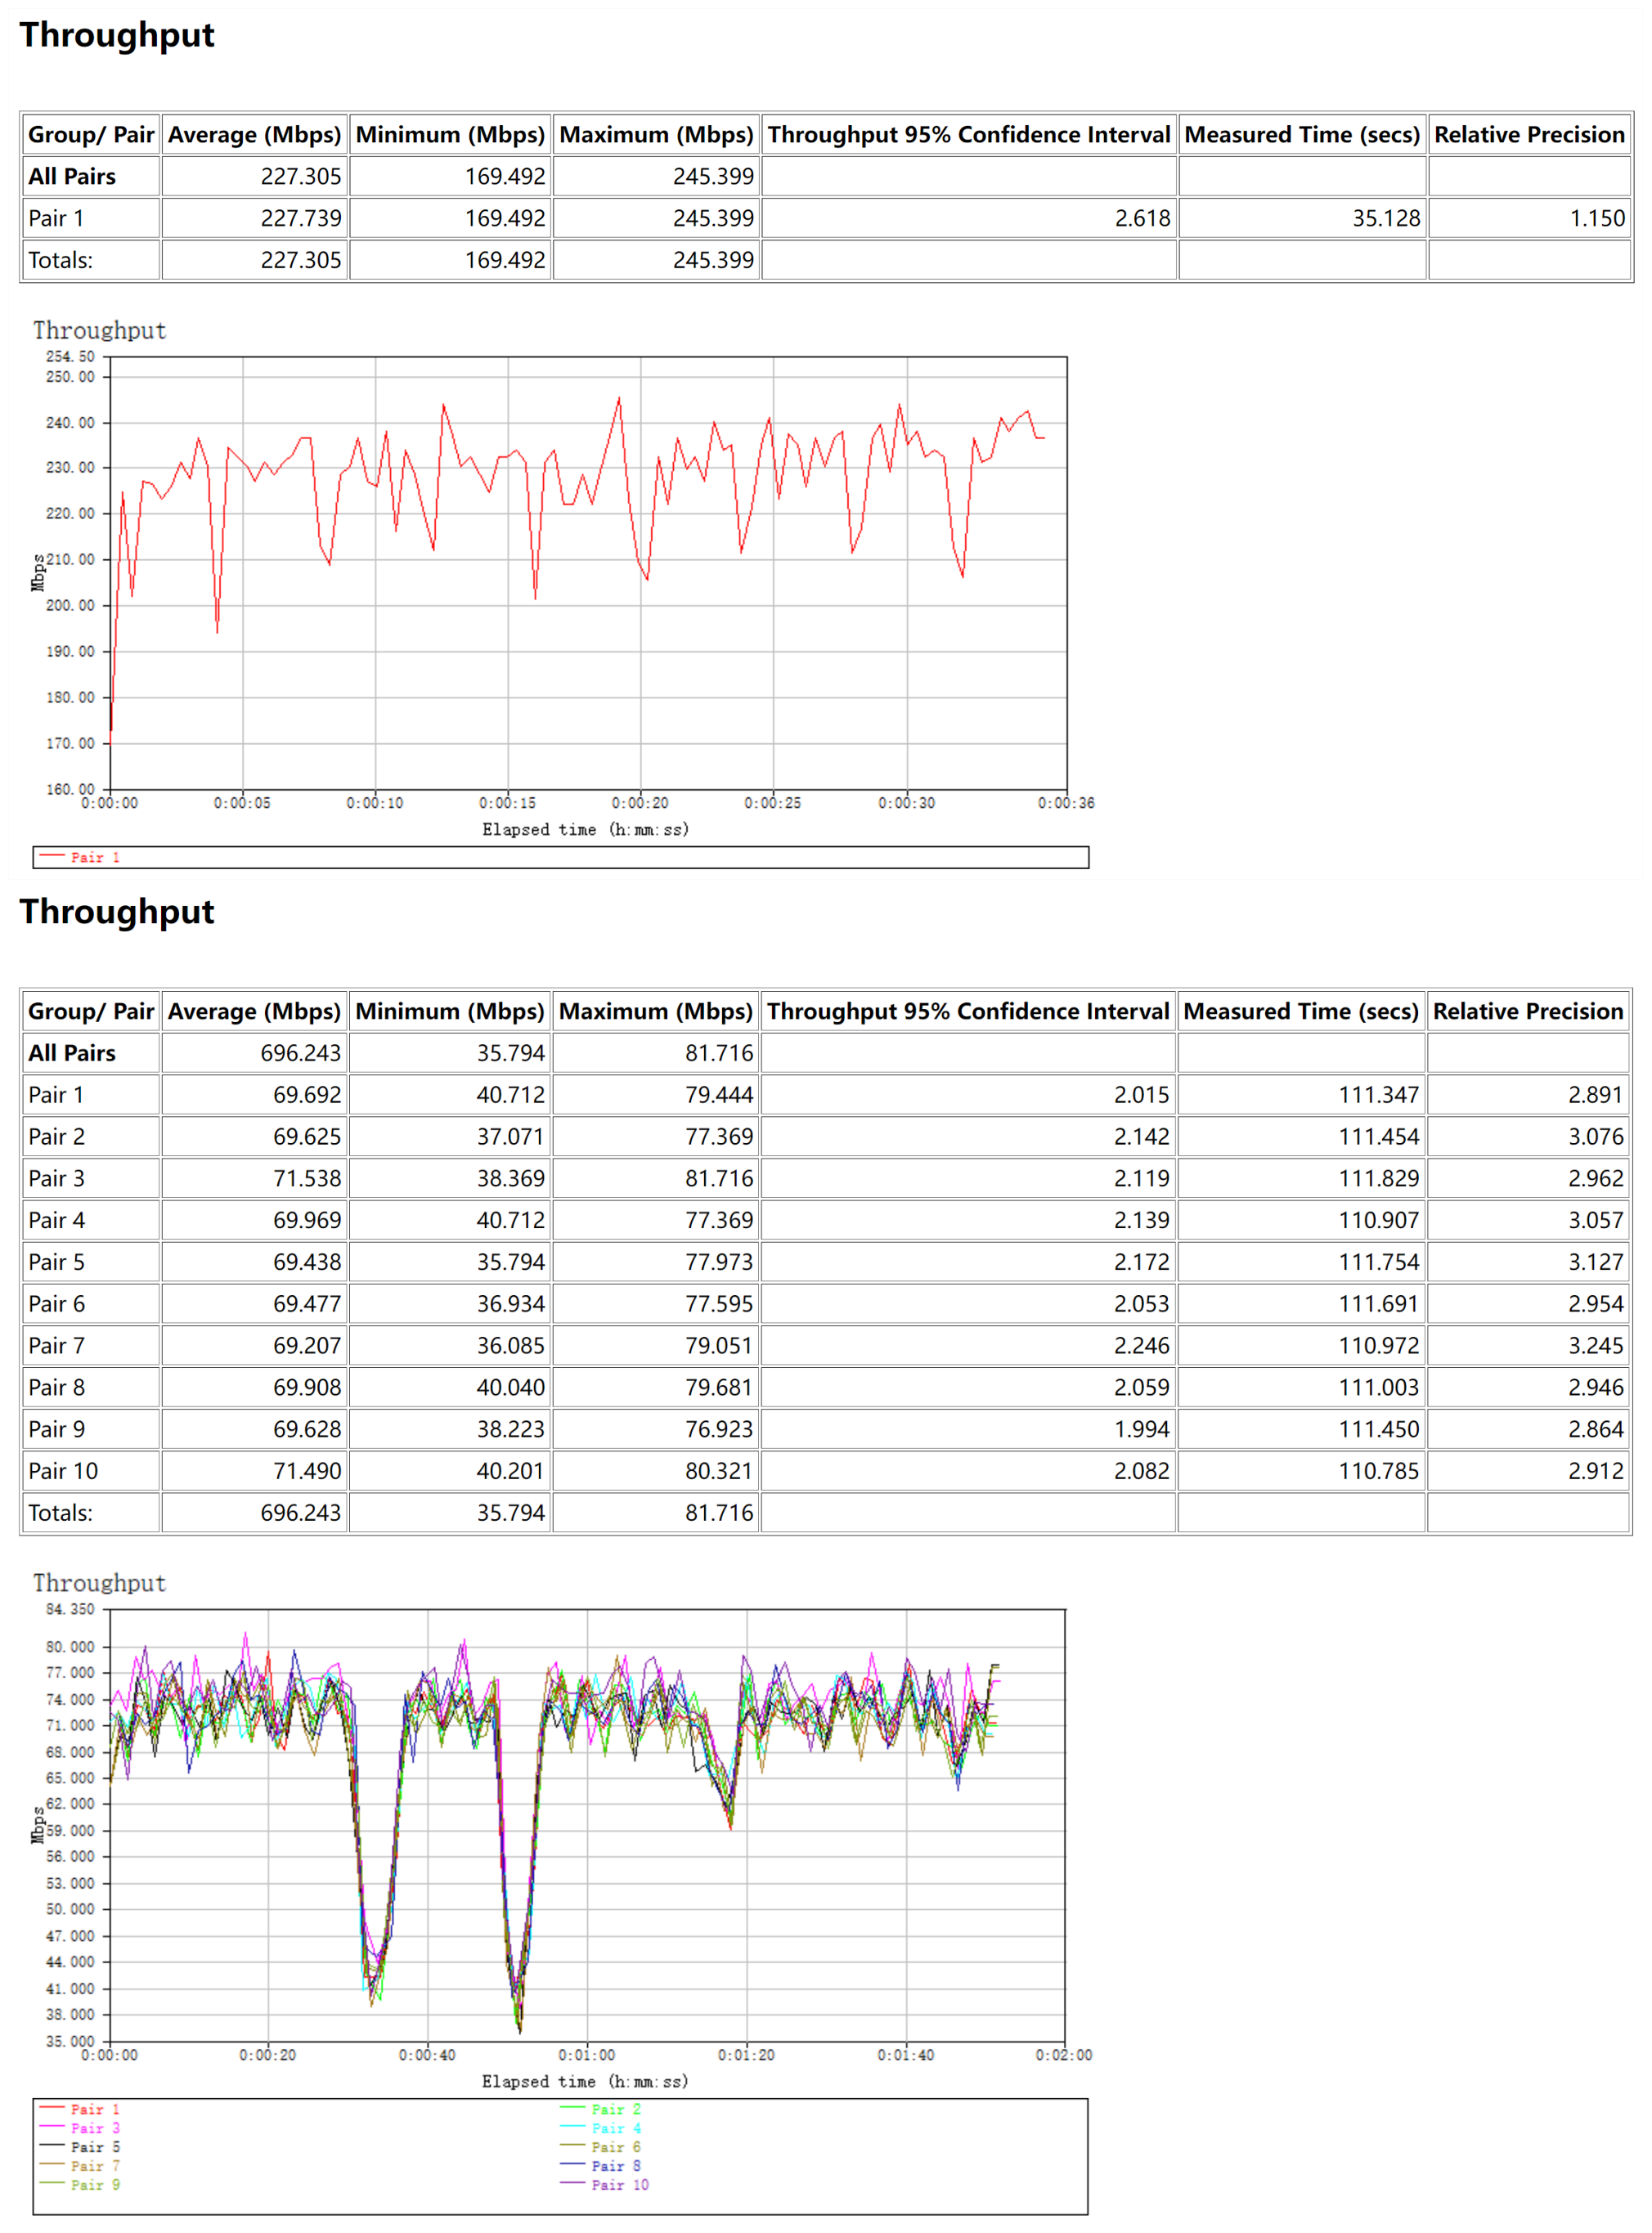The height and width of the screenshot is (2233, 1652).
Task: Select the Pair 10 row label in table
Action: (x=63, y=1471)
